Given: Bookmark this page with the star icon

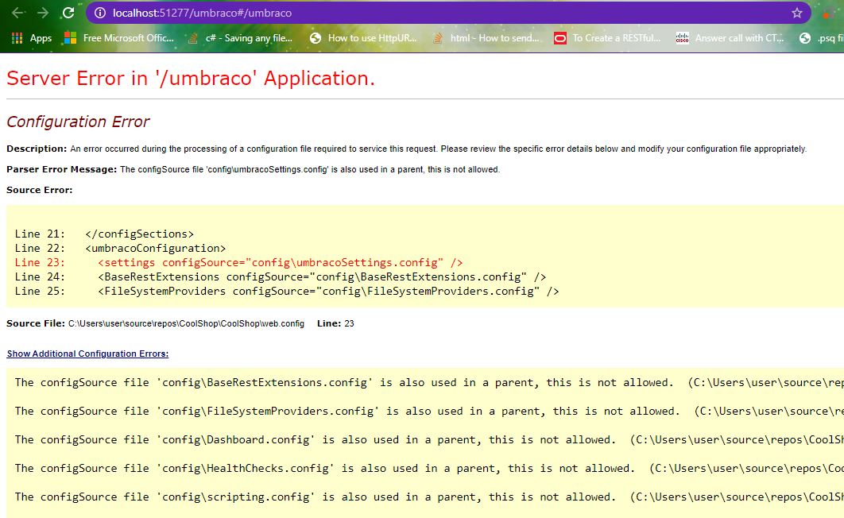Looking at the screenshot, I should click(796, 13).
